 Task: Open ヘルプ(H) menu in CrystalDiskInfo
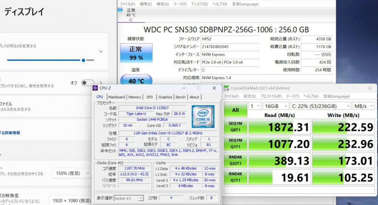pos(220,4)
